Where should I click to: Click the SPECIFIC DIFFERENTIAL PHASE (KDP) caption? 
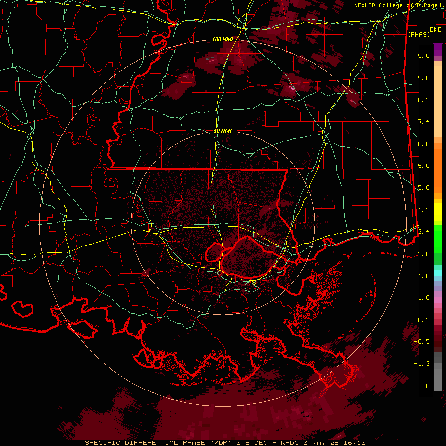coord(159,443)
